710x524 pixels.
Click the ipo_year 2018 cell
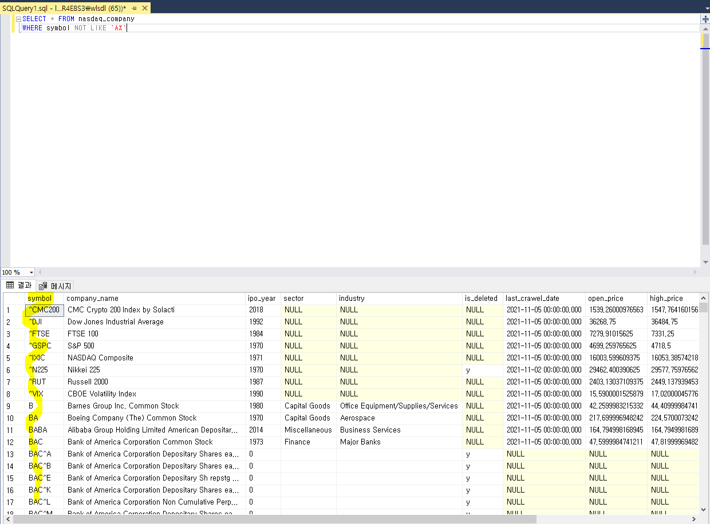pos(263,310)
